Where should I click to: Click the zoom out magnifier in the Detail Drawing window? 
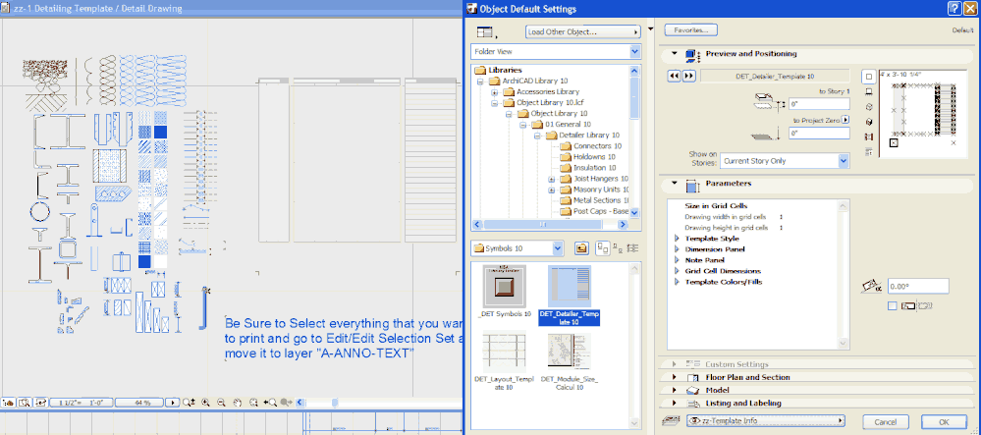click(x=221, y=403)
